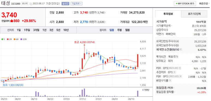
Task: Click the 동일업종 PER value 18.06배
Action: [201, 88]
